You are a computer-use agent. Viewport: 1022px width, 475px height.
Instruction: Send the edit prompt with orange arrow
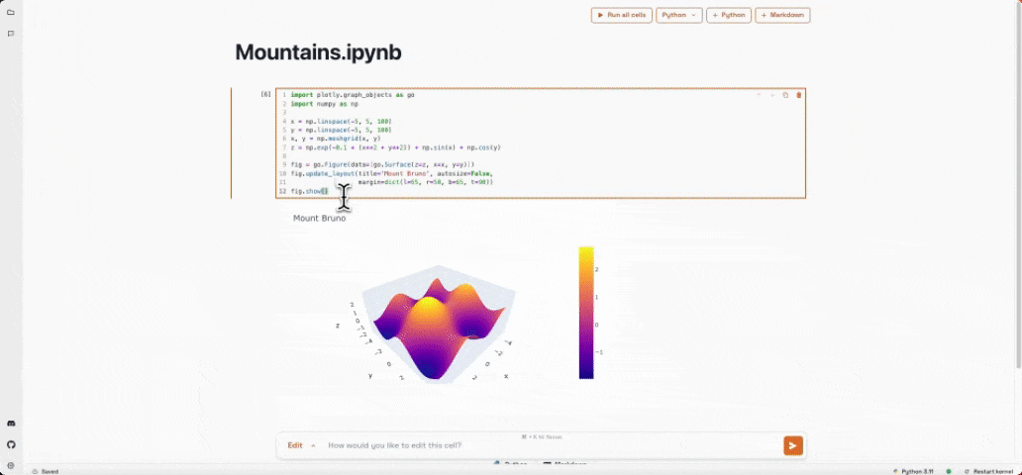[x=792, y=445]
